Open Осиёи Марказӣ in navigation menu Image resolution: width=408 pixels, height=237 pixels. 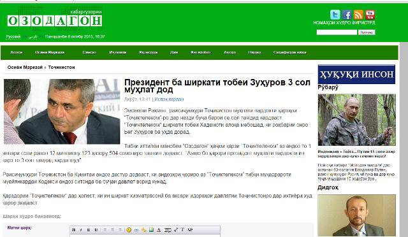pyautogui.click(x=50, y=52)
